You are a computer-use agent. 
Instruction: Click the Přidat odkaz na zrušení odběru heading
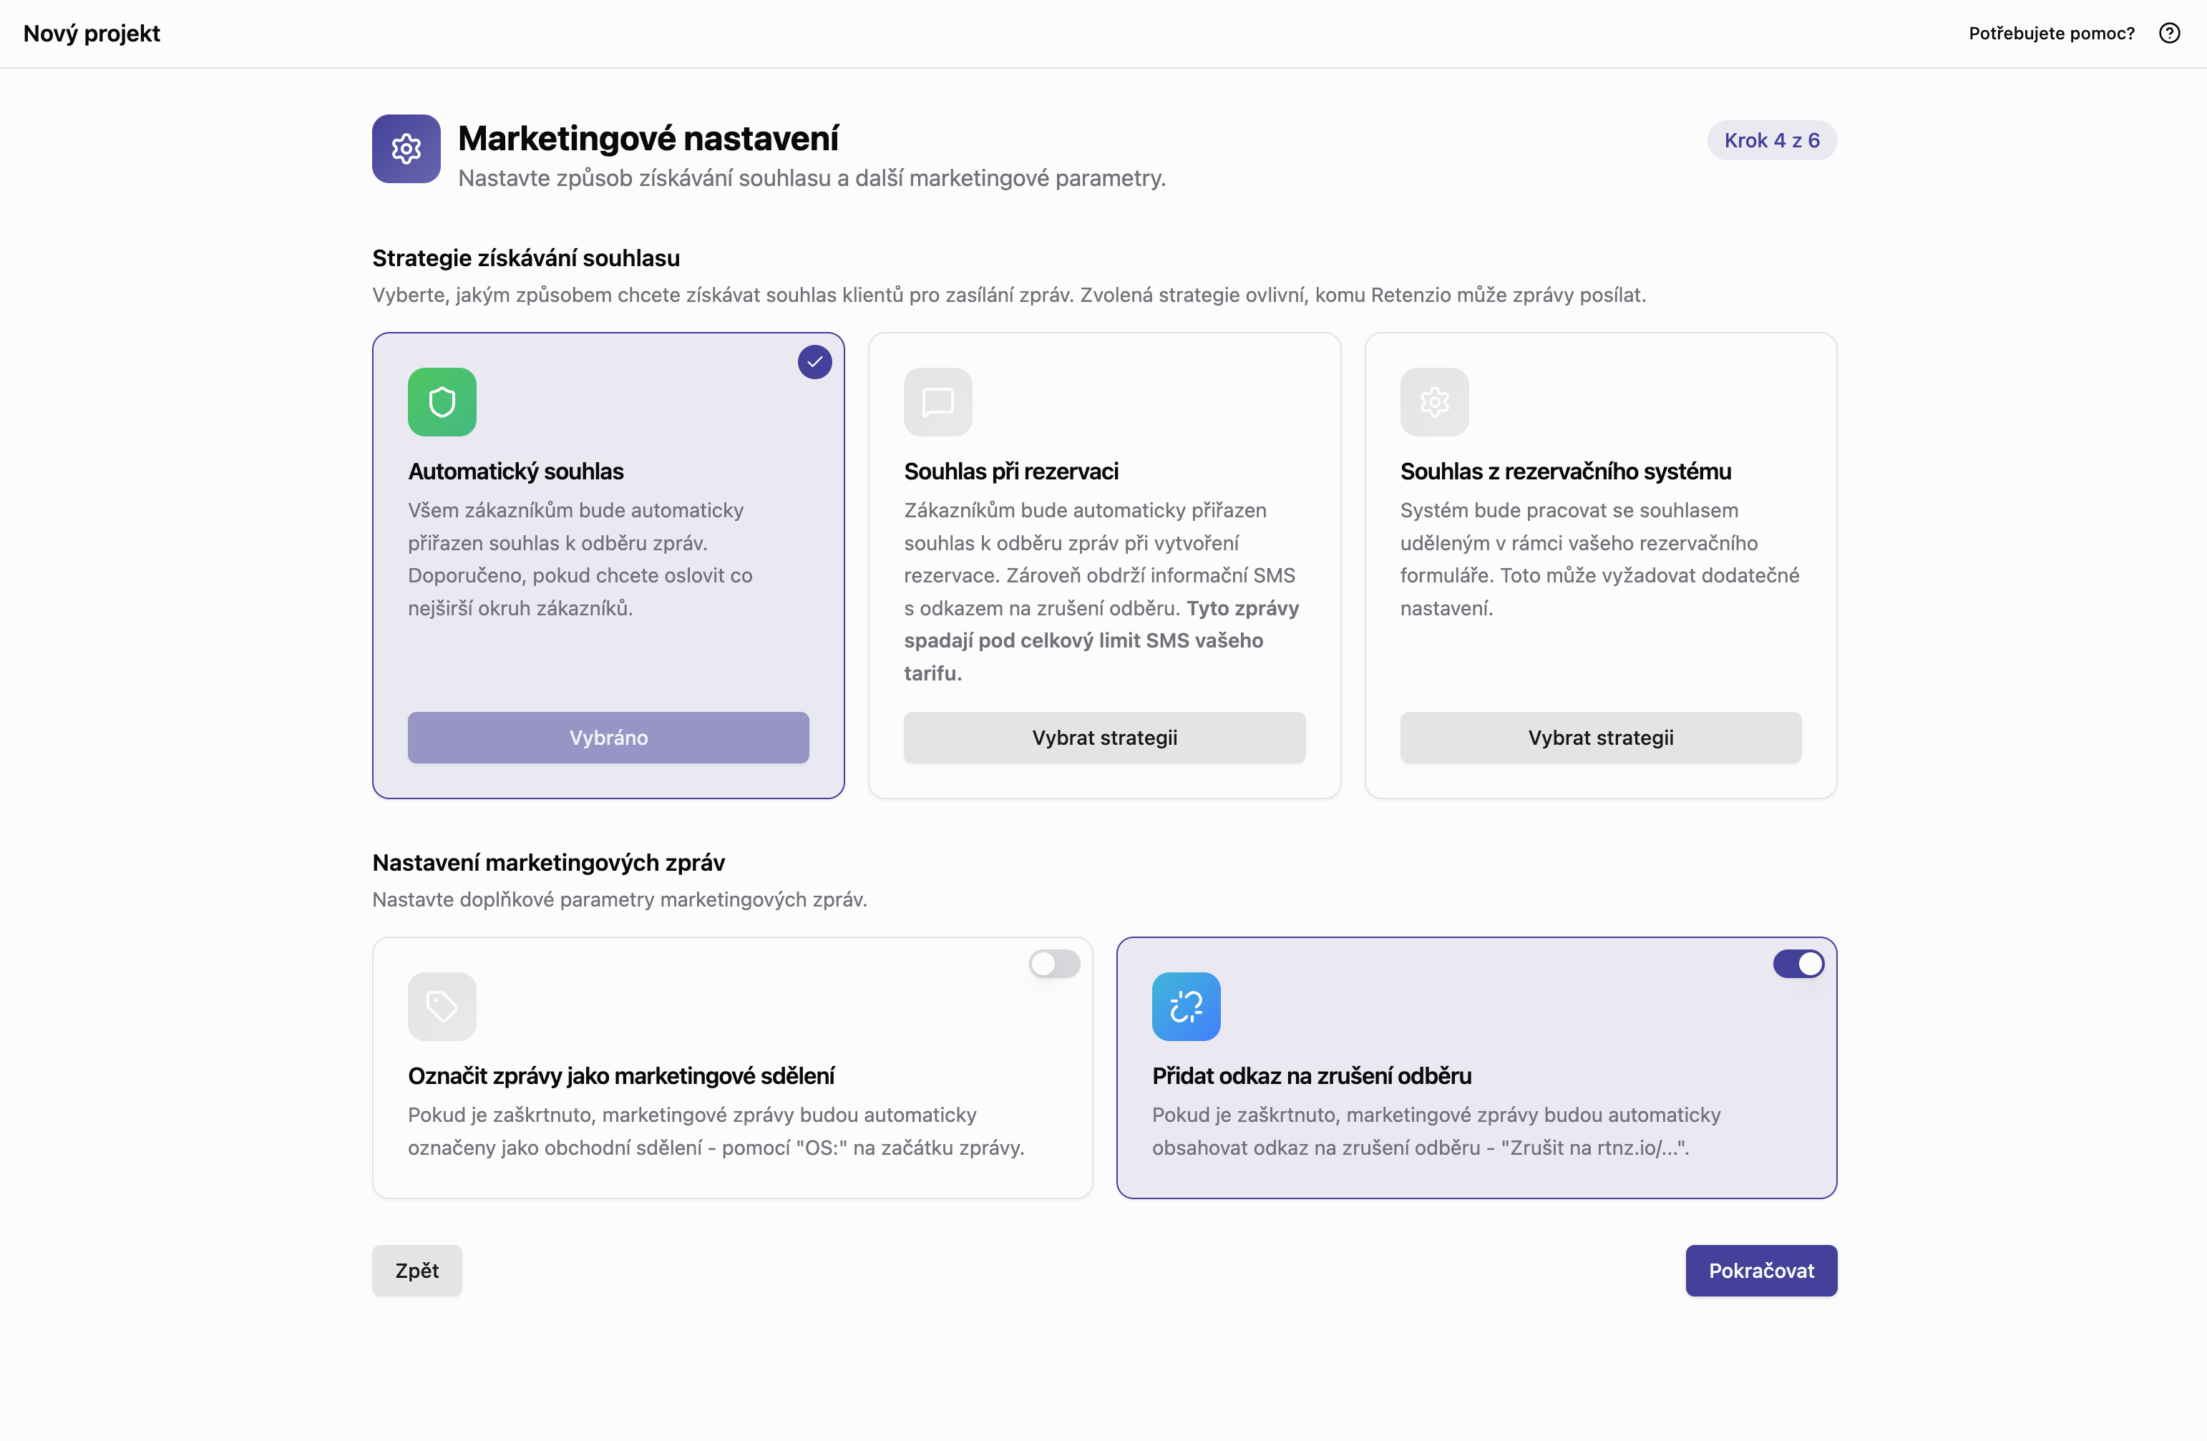pyautogui.click(x=1311, y=1075)
